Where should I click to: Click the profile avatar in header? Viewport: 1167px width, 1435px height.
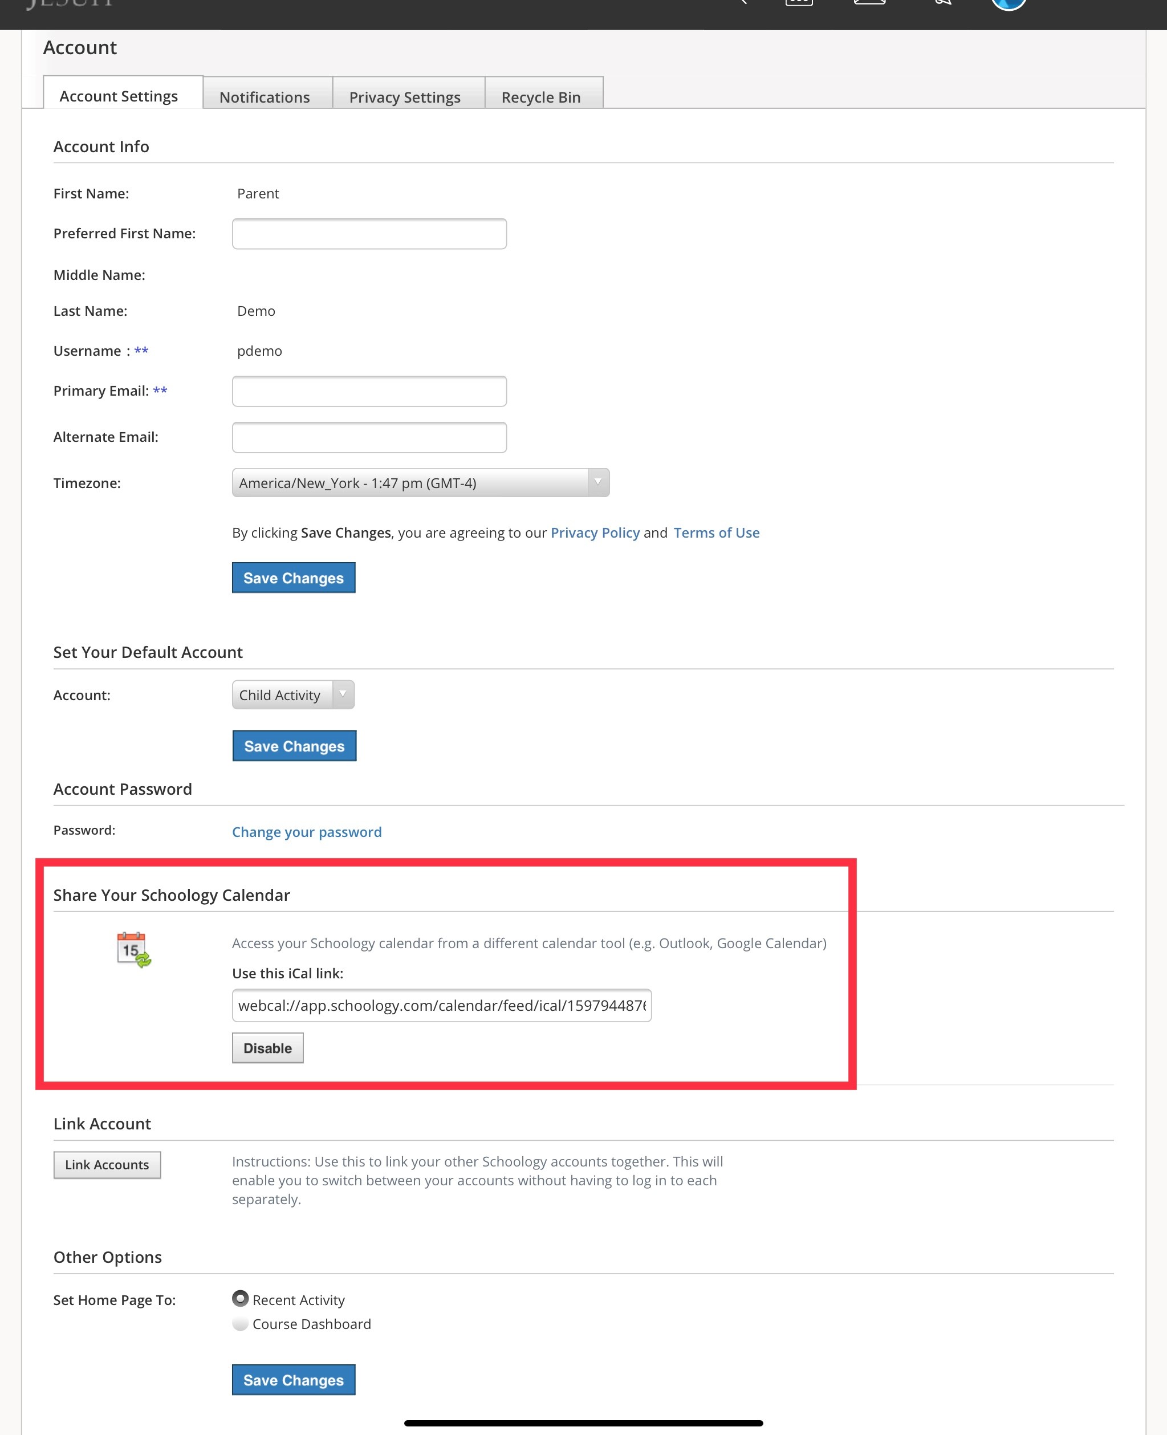(x=1009, y=3)
